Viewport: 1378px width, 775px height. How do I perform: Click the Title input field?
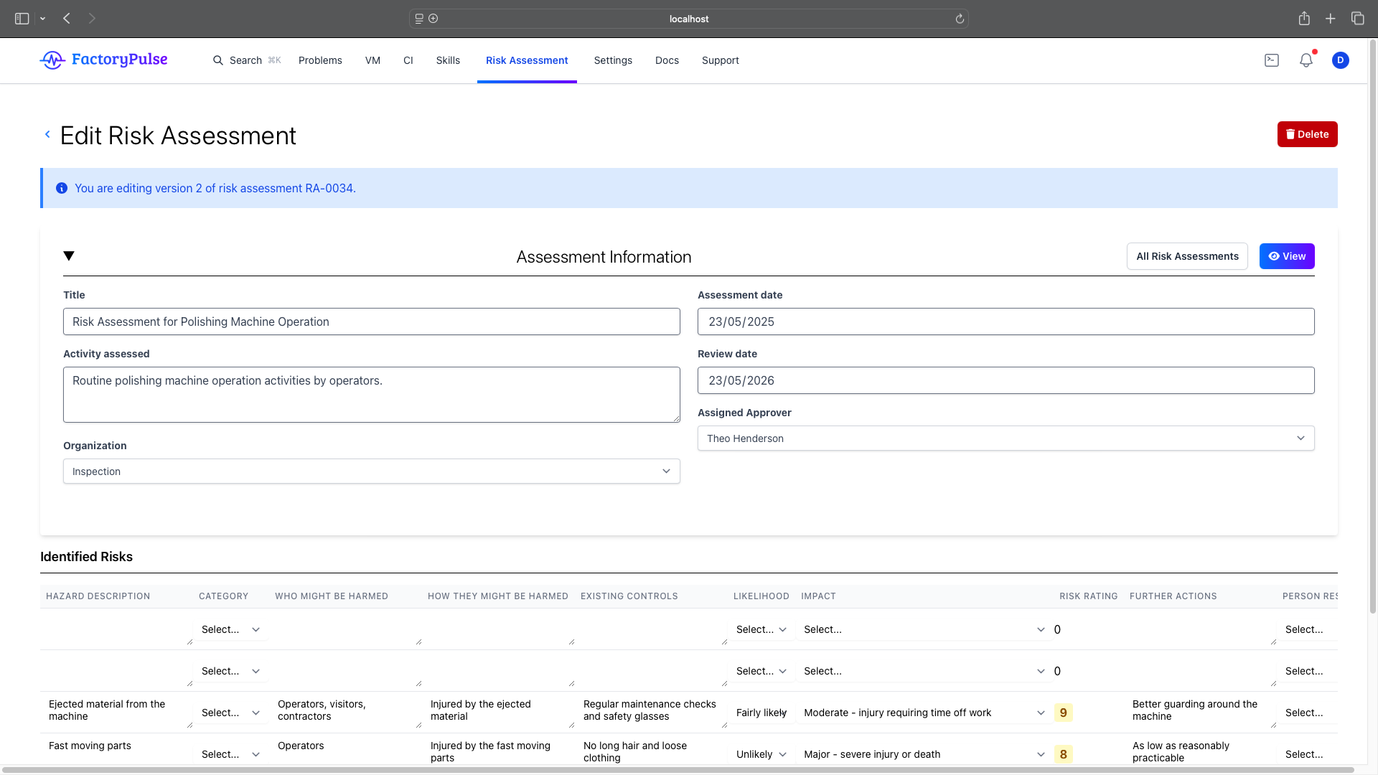371,321
